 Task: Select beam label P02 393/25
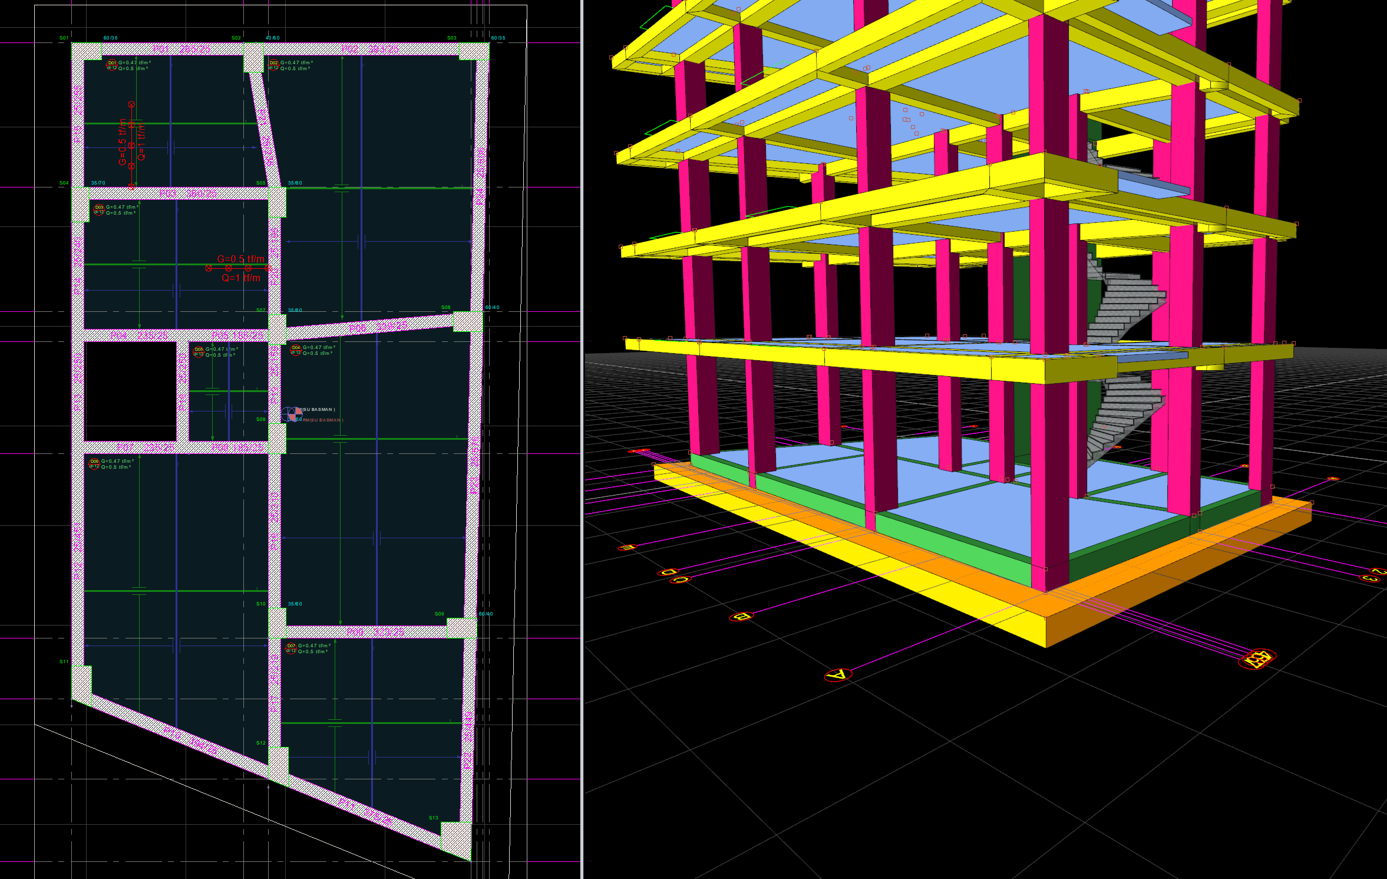pyautogui.click(x=370, y=49)
